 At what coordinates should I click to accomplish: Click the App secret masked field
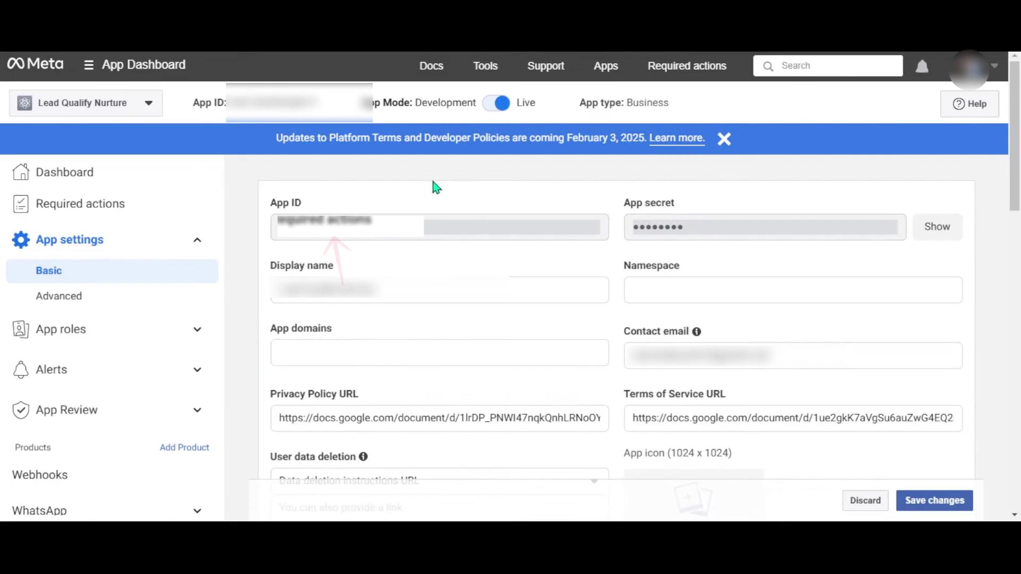(765, 227)
